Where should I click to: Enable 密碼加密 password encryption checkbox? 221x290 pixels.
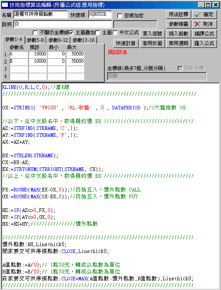120,16
